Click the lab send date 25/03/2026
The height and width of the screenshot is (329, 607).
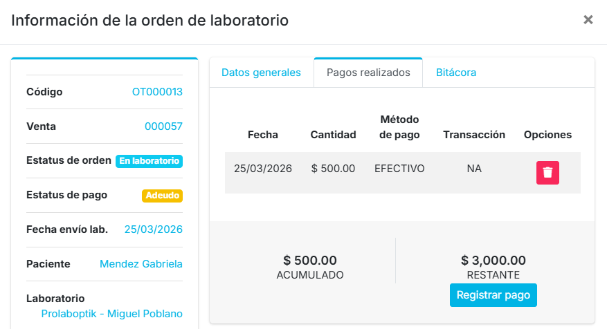click(154, 229)
